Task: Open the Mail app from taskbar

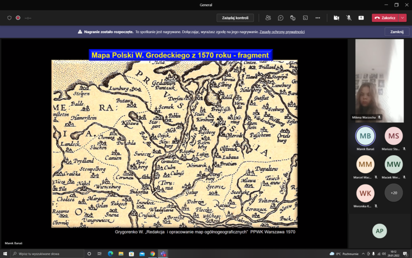Action: click(x=142, y=254)
